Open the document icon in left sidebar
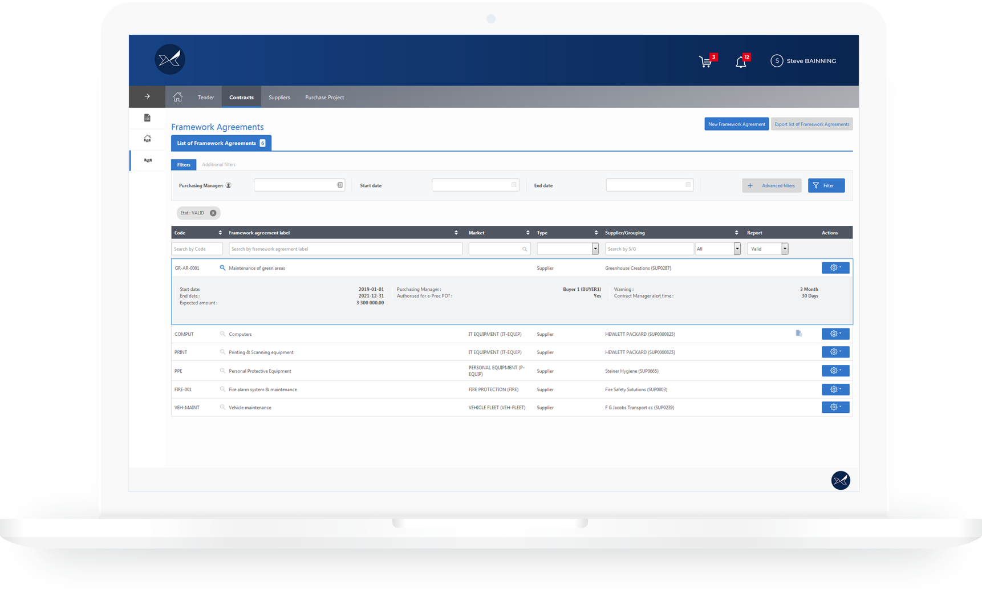The height and width of the screenshot is (593, 982). tap(147, 118)
